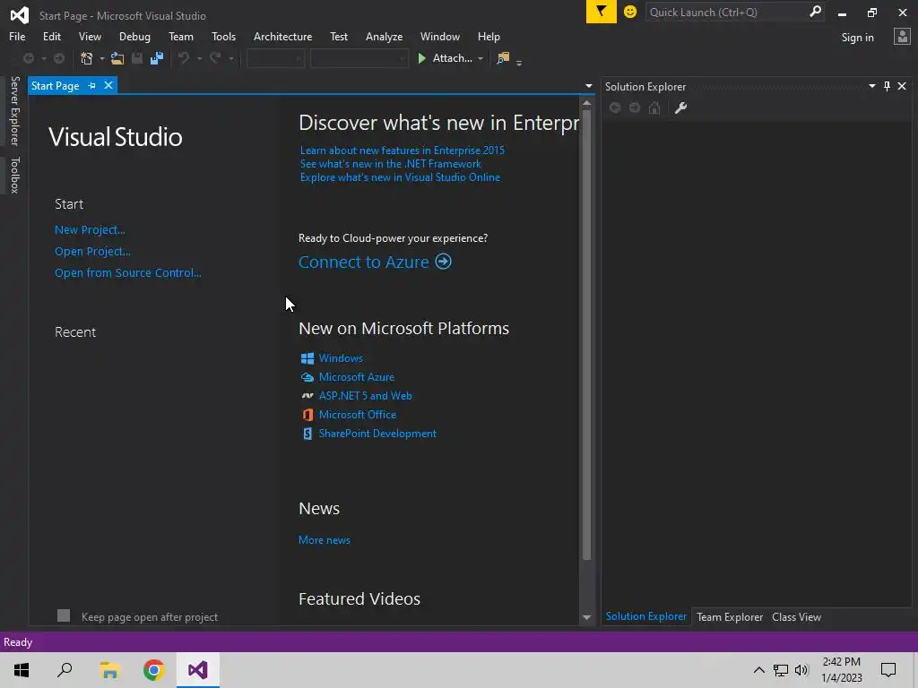
Task: Close the Start Page tab
Action: [x=108, y=85]
